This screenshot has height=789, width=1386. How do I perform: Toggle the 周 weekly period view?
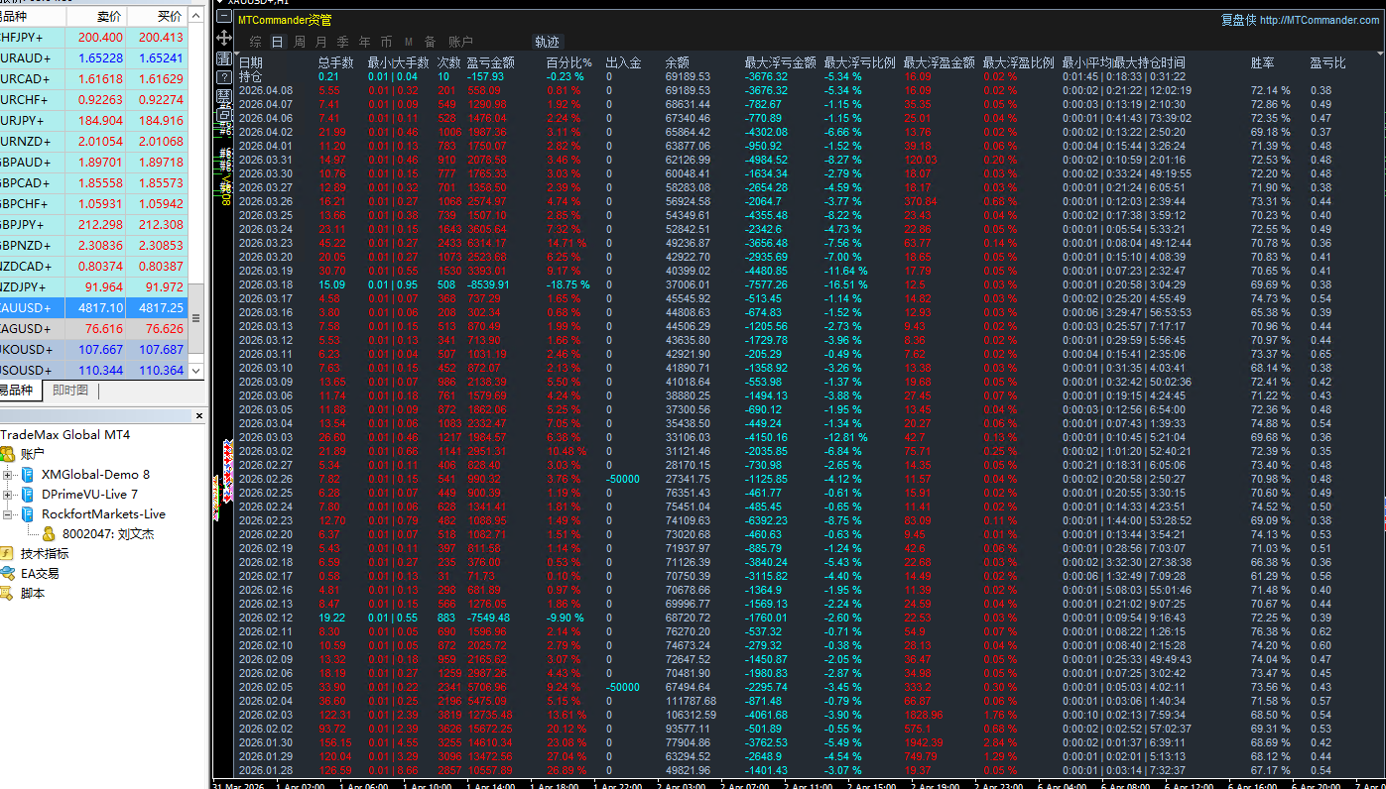pyautogui.click(x=299, y=42)
